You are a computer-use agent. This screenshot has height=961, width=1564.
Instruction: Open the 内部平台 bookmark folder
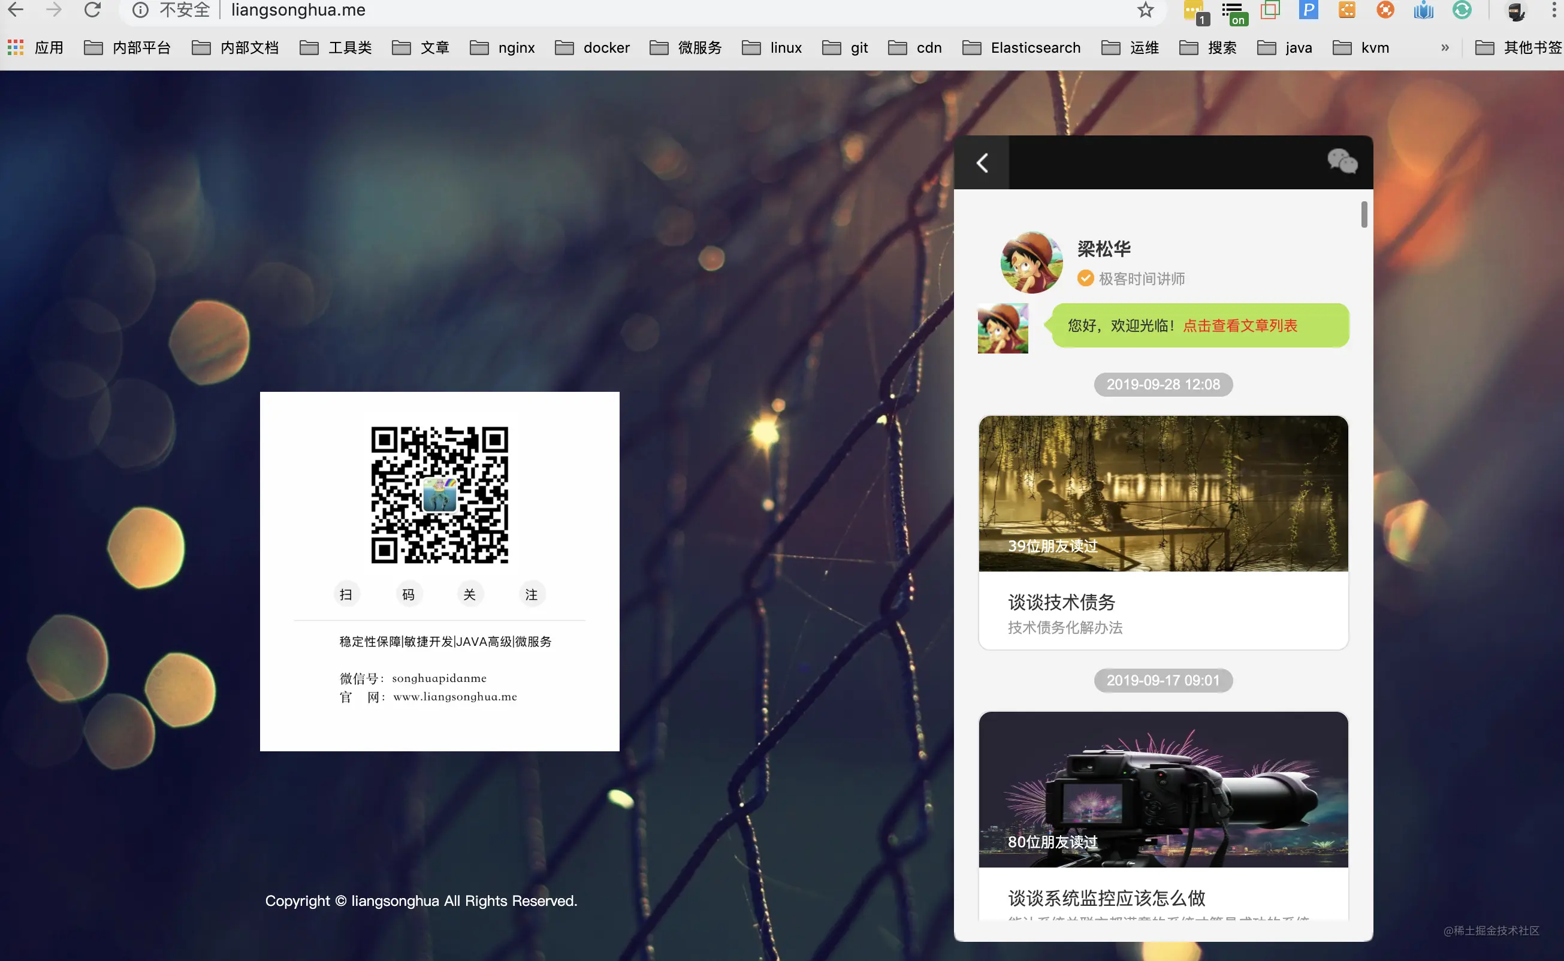(x=127, y=48)
